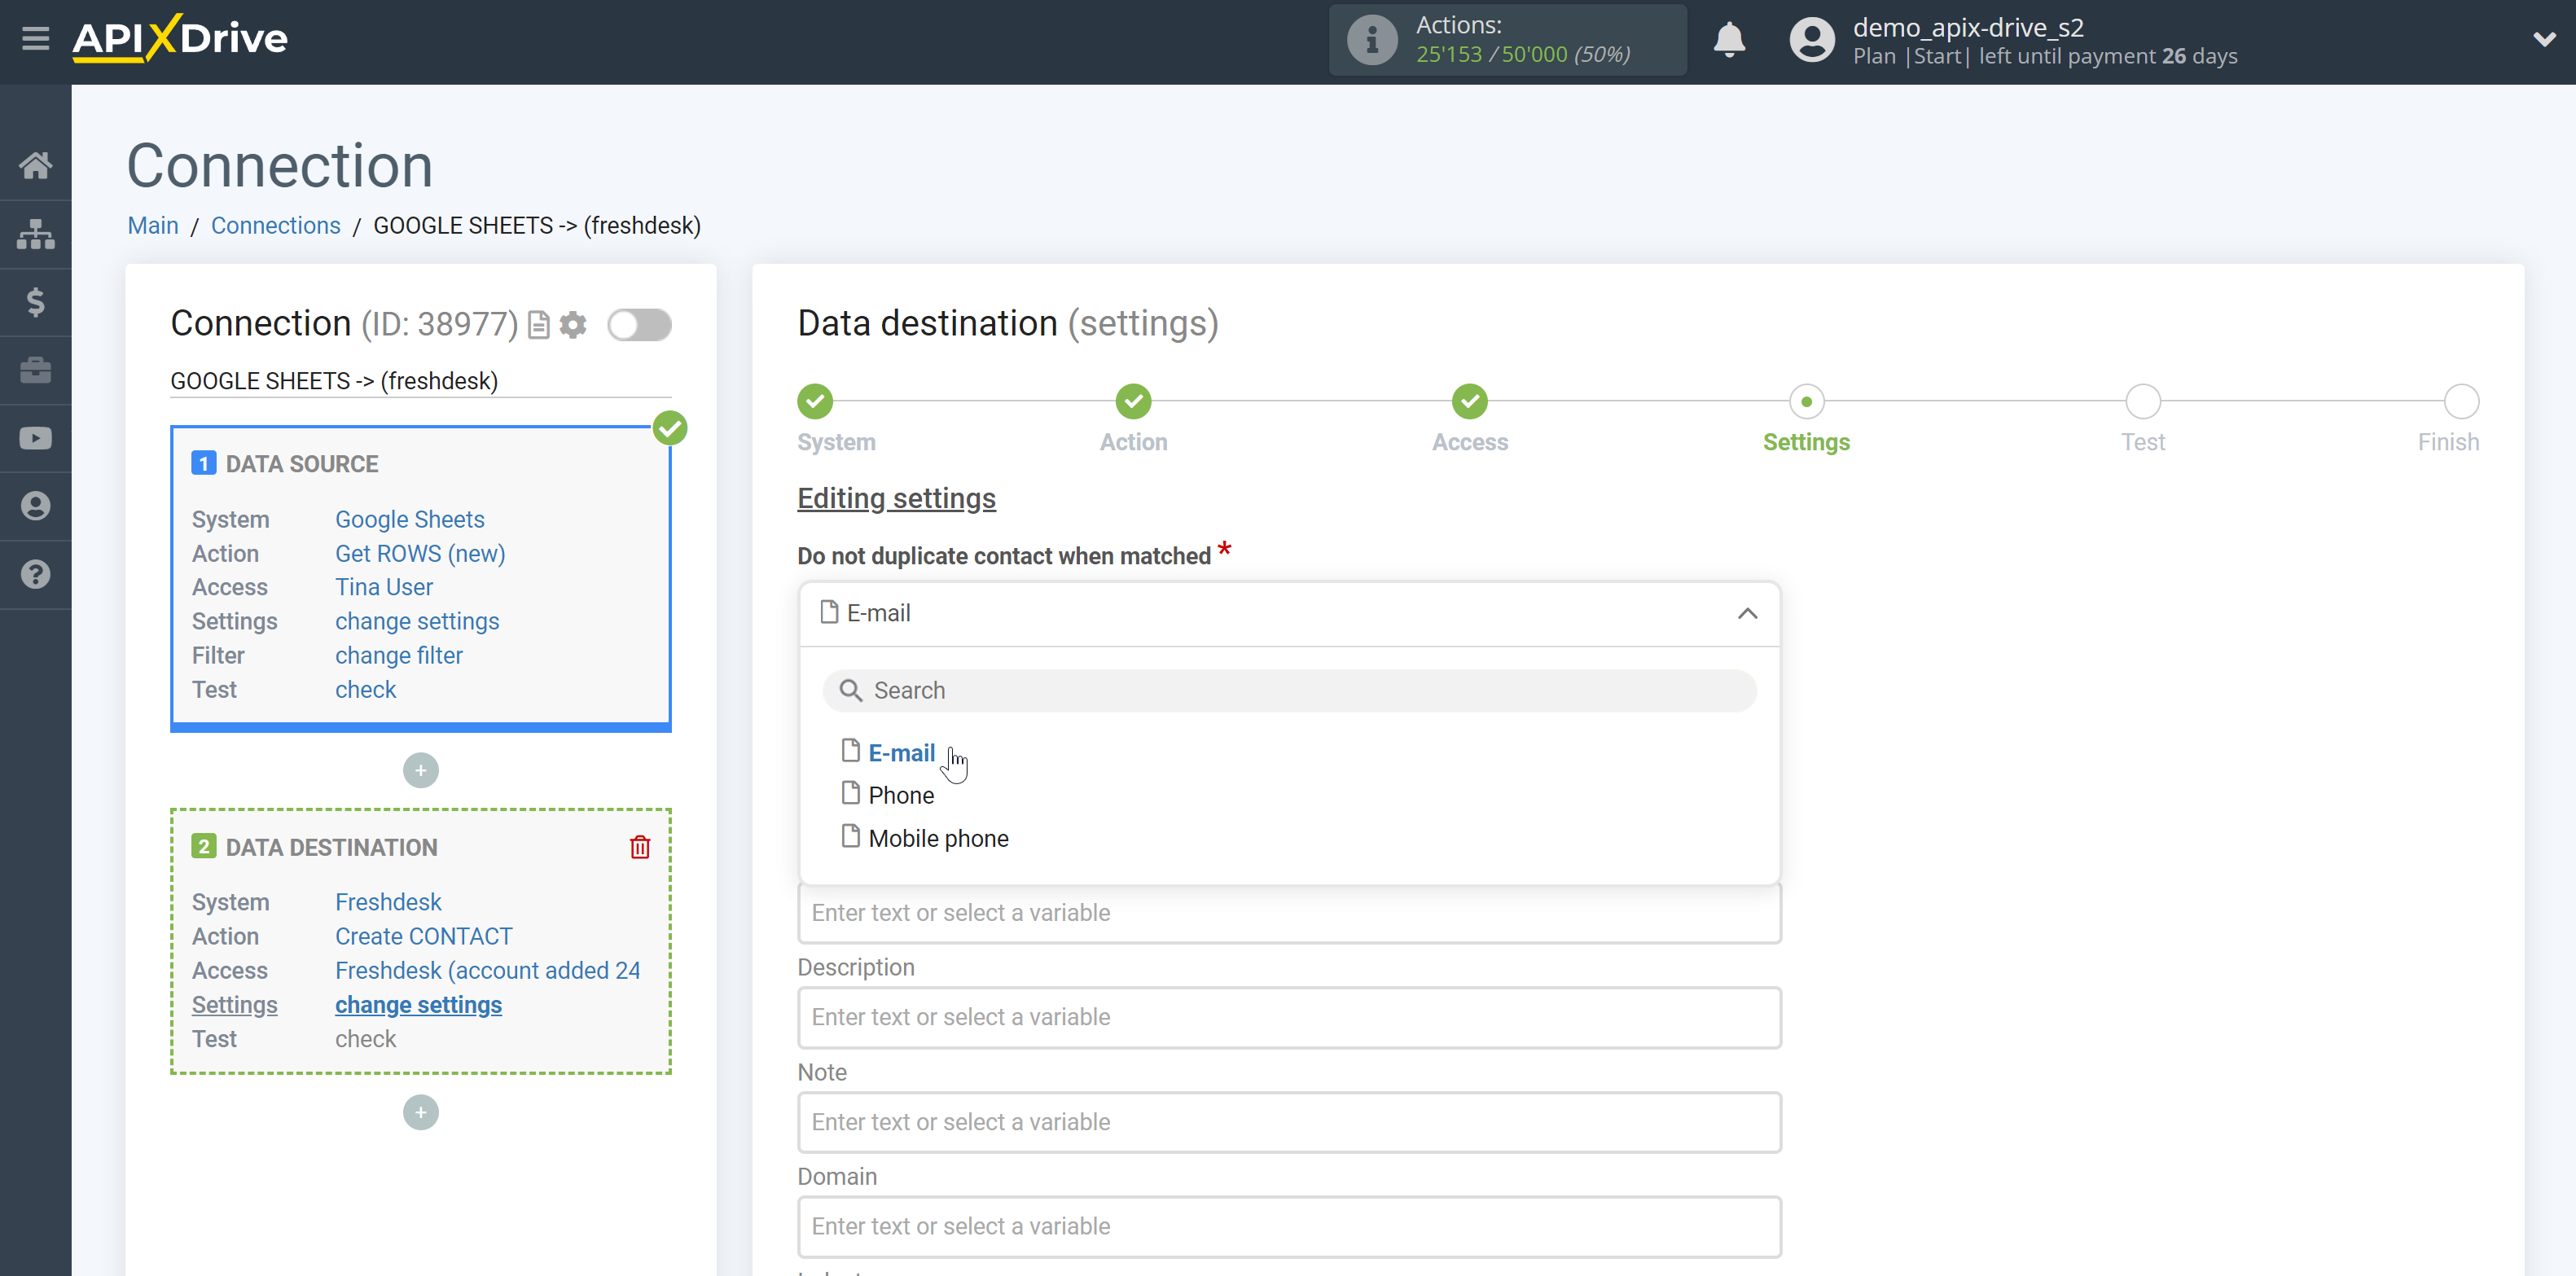Add step after Data Destination block
Image resolution: width=2576 pixels, height=1276 pixels.
tap(421, 1112)
